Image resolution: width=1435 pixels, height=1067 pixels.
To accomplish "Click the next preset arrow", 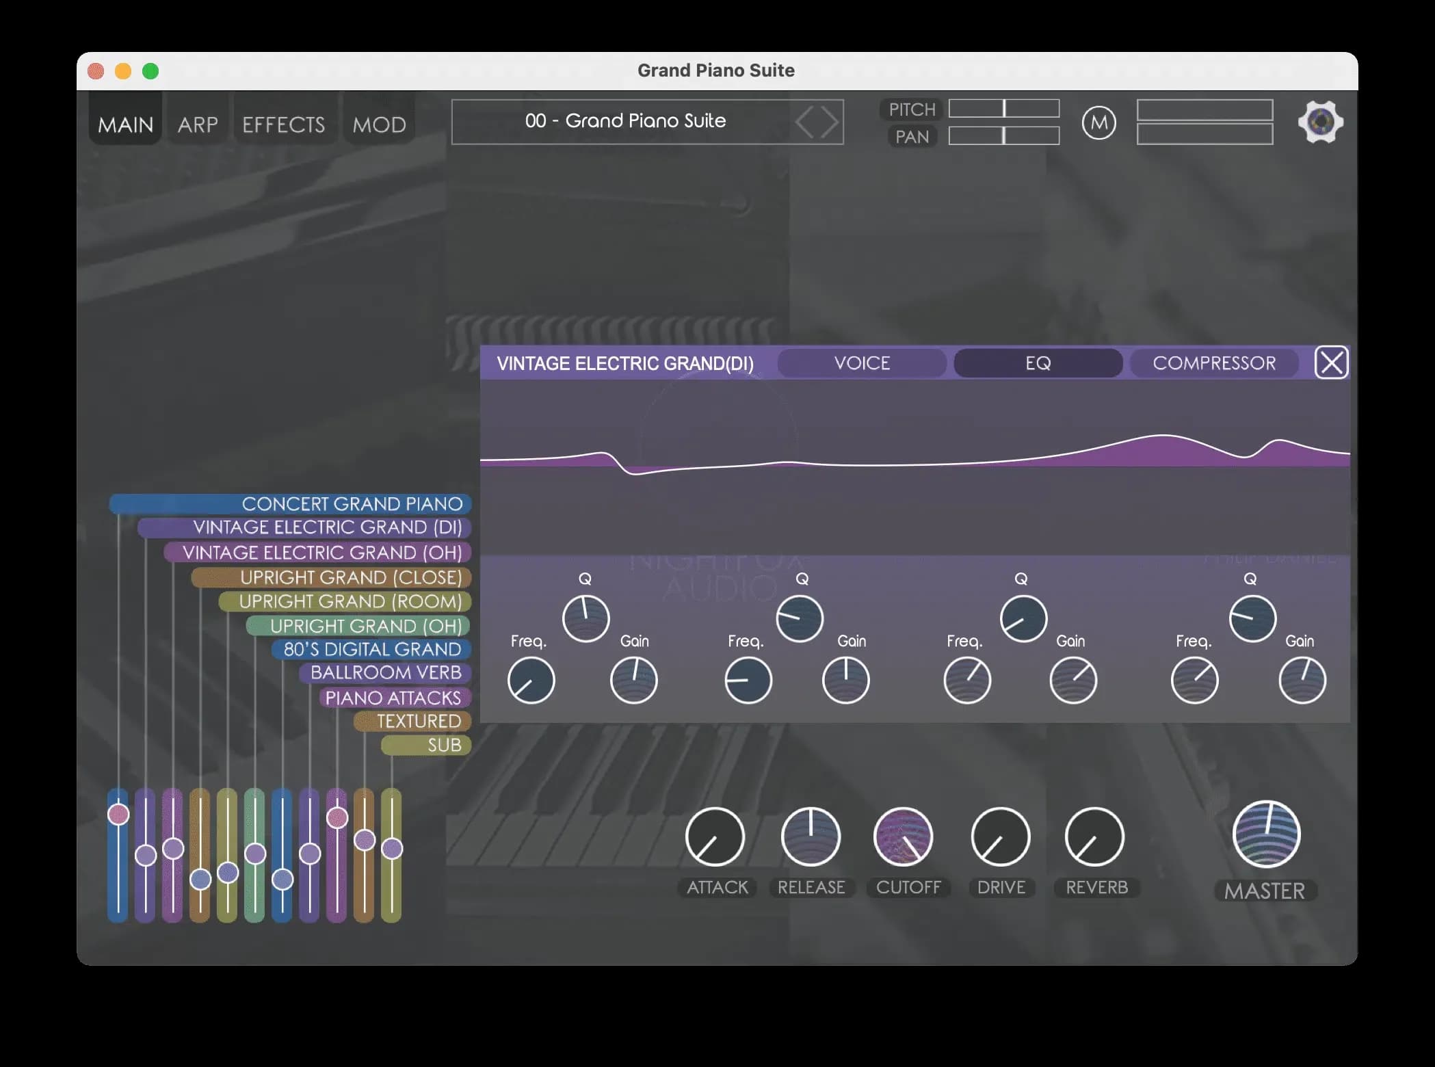I will pyautogui.click(x=828, y=122).
